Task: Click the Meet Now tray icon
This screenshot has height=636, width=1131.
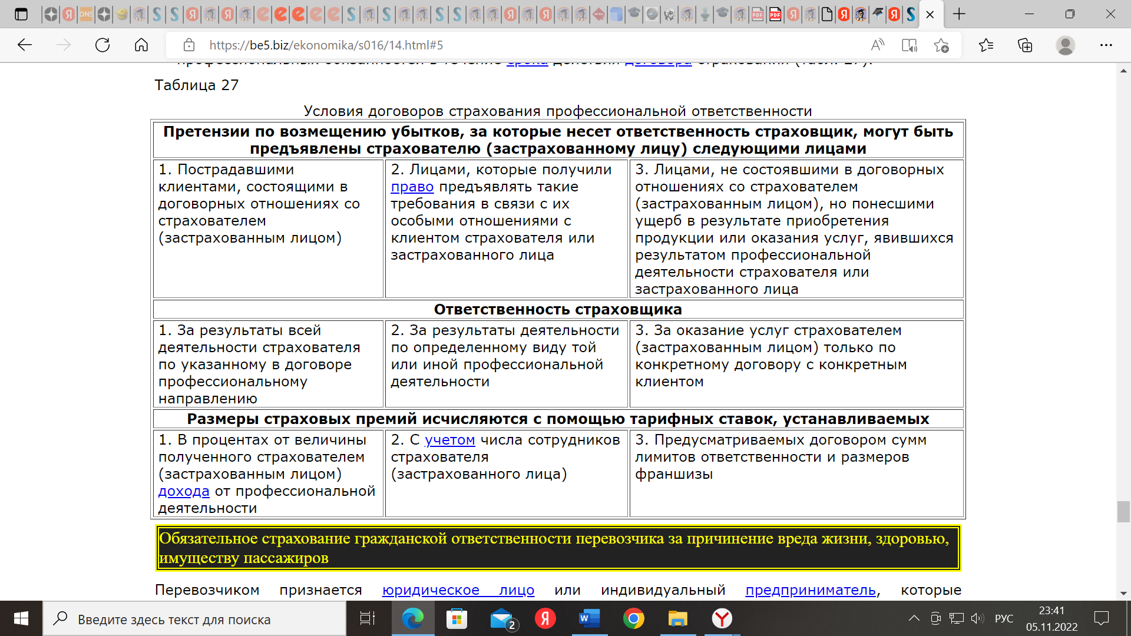Action: point(935,618)
